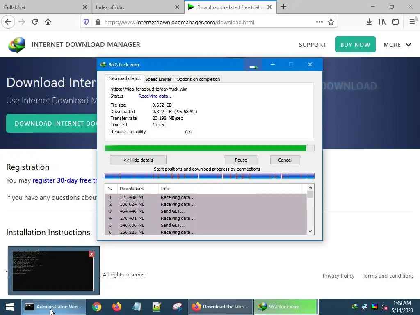Viewport: 420px width, 315px height.
Task: Click the Downloaded column header
Action: (x=138, y=189)
